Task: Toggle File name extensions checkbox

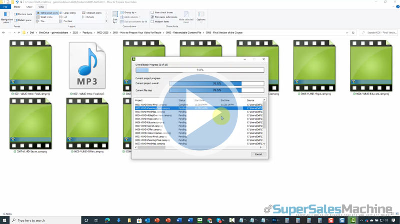Action: coord(152,17)
